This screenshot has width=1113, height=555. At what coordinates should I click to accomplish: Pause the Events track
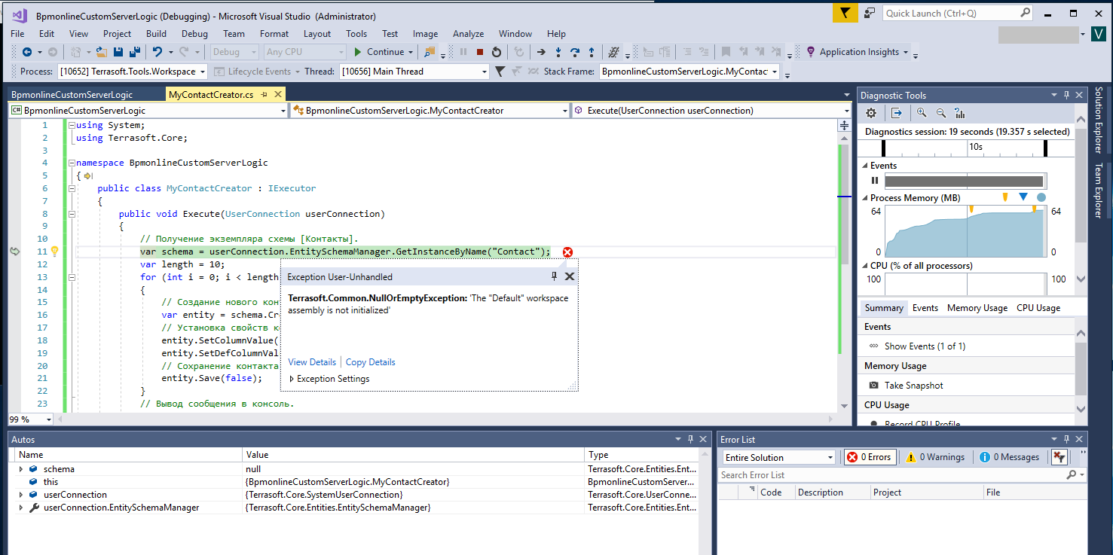pos(875,181)
